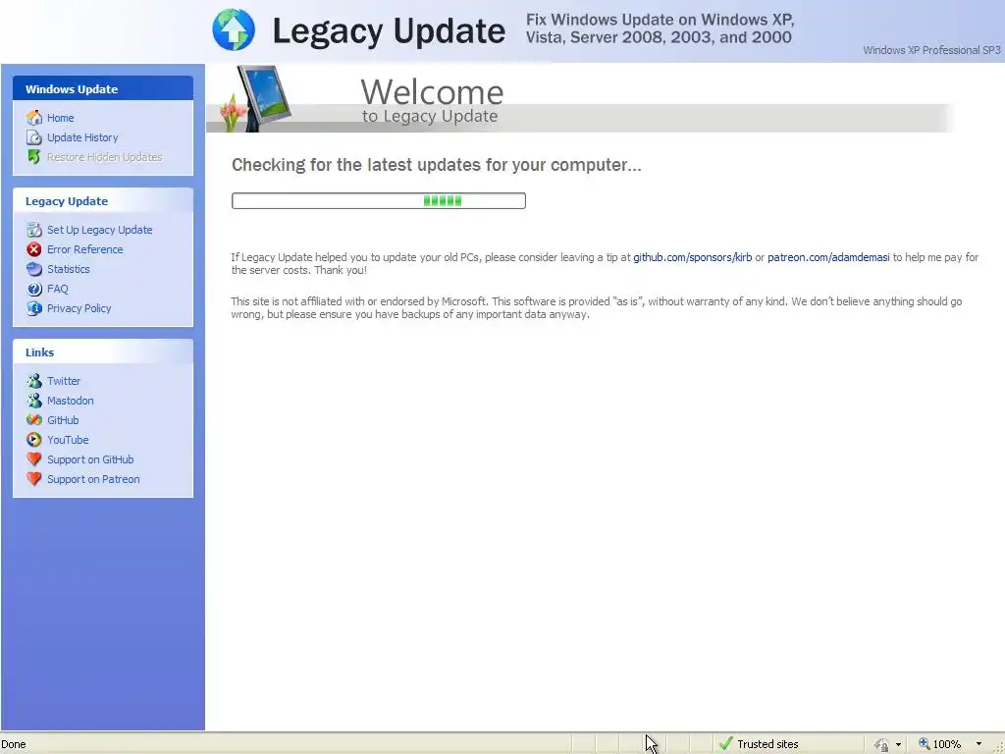Open the Error Reference link
This screenshot has height=754, width=1005.
(x=84, y=249)
